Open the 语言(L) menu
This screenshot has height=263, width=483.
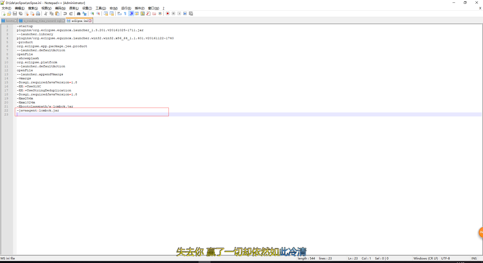[74, 8]
